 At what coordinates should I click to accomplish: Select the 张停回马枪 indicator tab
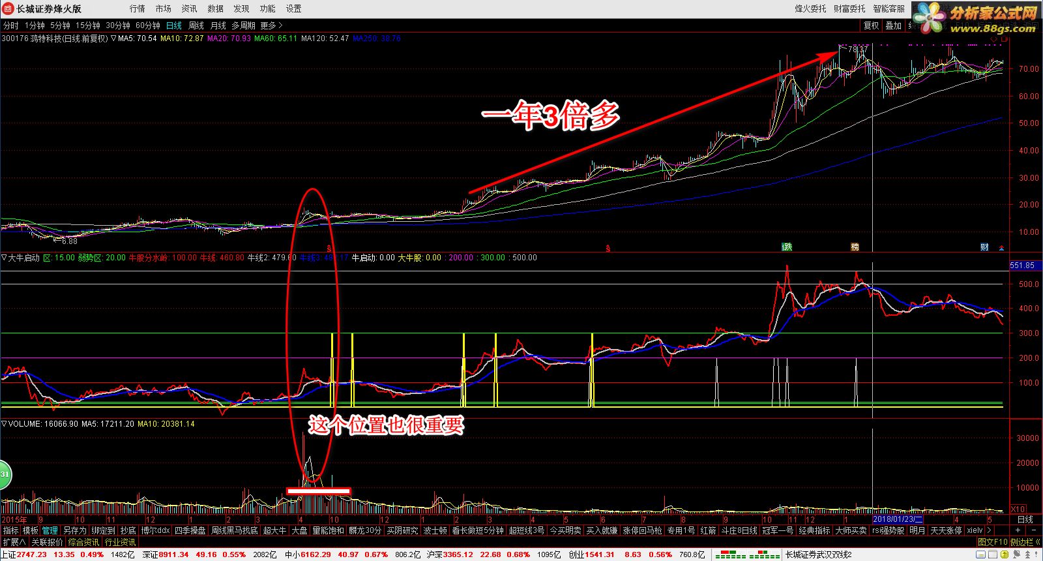click(x=642, y=530)
